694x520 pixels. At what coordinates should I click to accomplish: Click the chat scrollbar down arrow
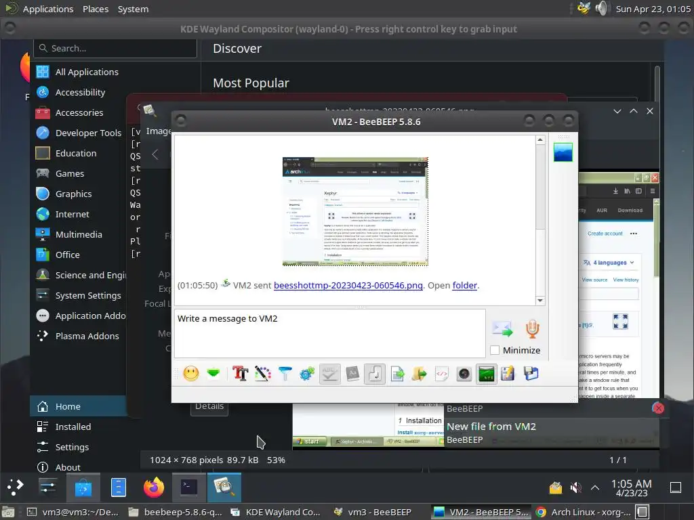(540, 301)
